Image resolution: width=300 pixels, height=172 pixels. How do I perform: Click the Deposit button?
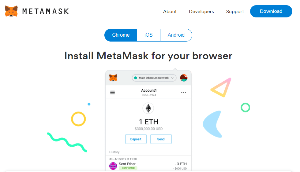point(136,139)
